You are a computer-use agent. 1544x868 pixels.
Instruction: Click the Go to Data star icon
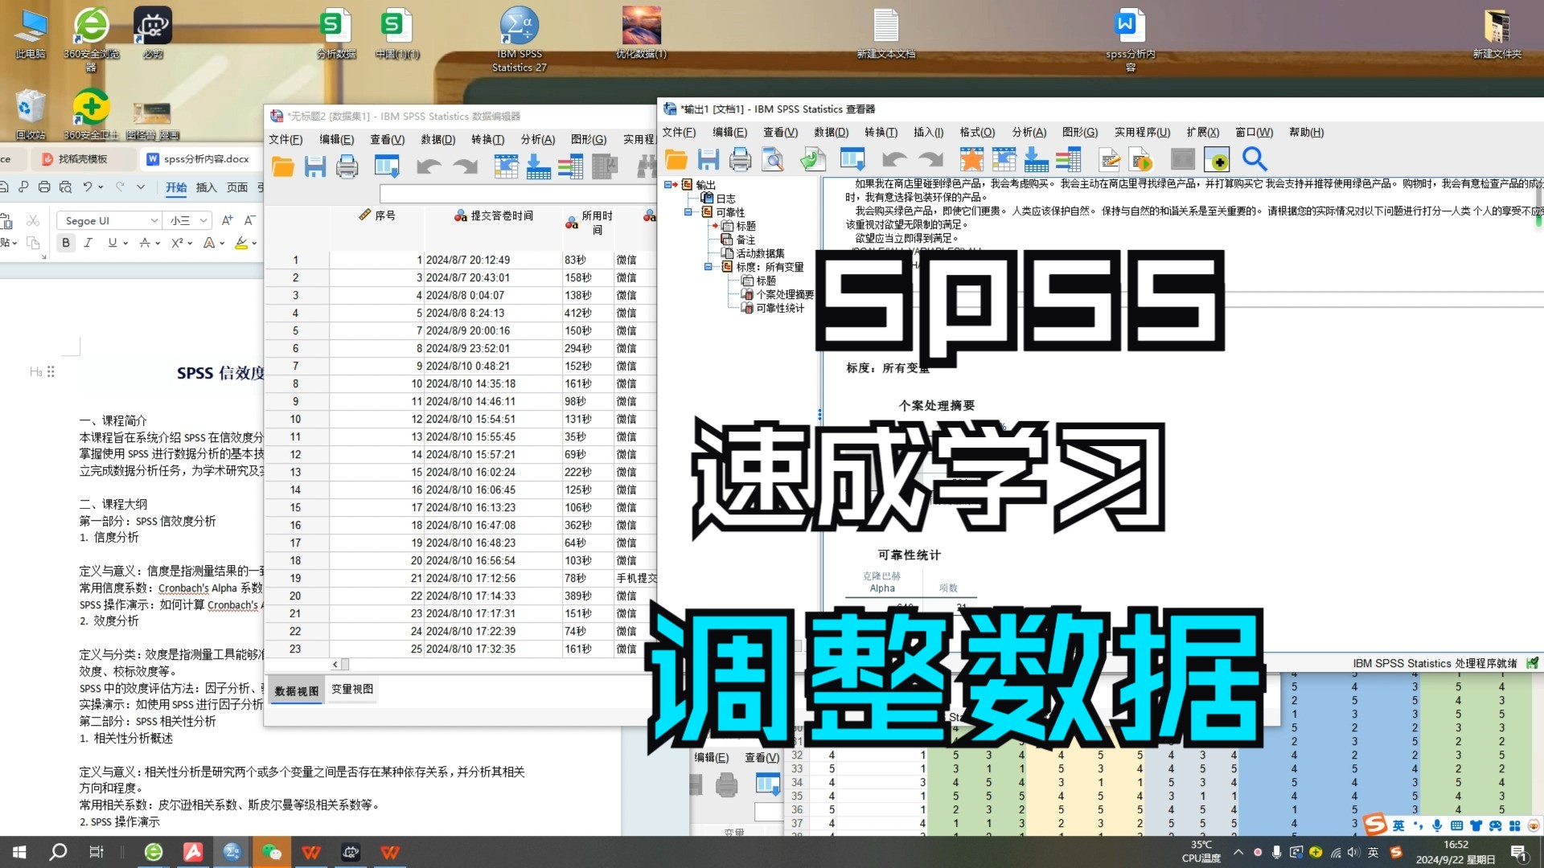point(971,160)
